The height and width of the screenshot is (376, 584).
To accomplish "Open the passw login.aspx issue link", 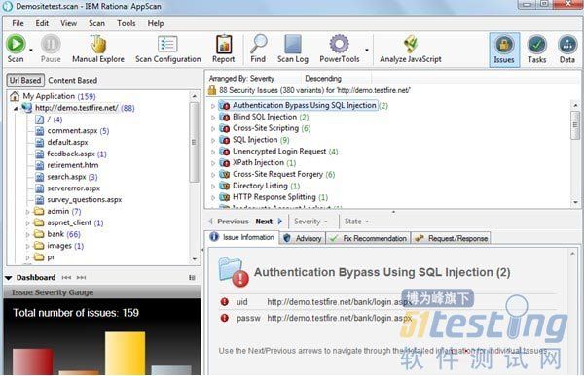I will (x=340, y=318).
